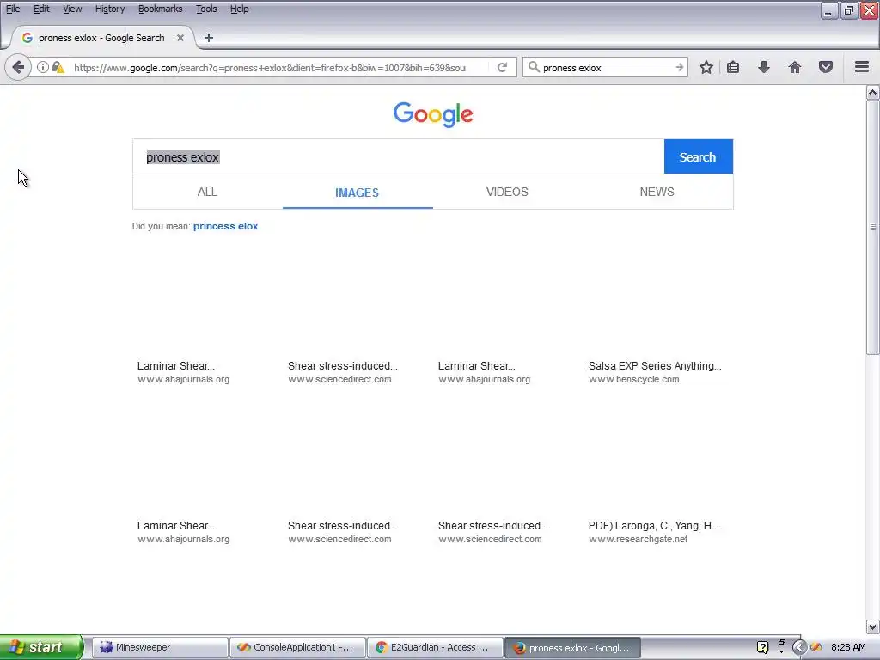The width and height of the screenshot is (880, 660).
Task: Open the Firefox hamburger menu
Action: [x=862, y=67]
